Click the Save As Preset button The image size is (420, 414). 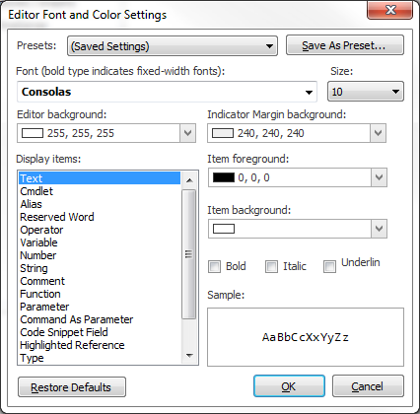click(345, 45)
